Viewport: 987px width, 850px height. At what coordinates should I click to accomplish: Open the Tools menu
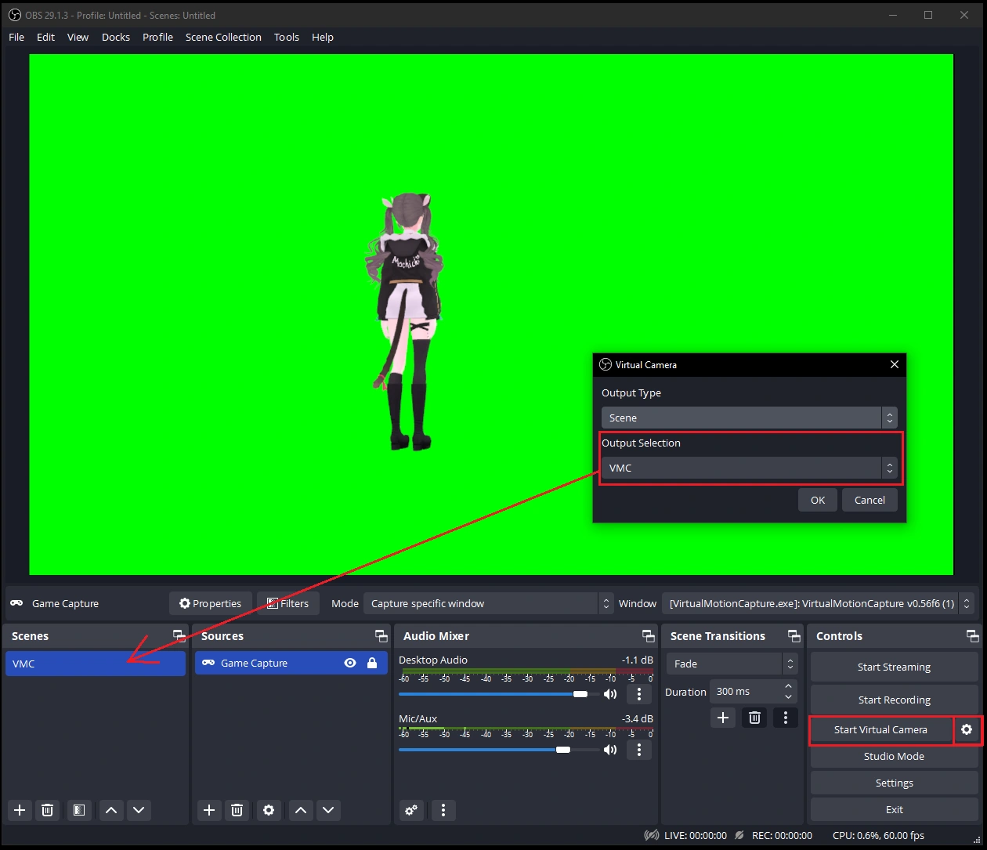tap(287, 37)
